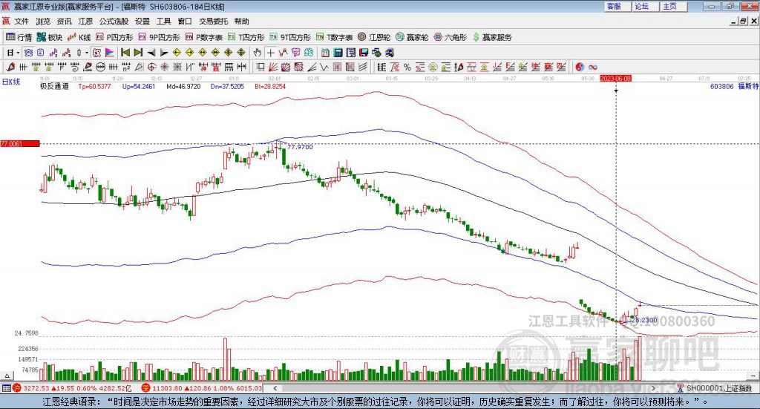The image size is (760, 409).
Task: Step the chart left with the black left arrow
Action: tap(151, 53)
